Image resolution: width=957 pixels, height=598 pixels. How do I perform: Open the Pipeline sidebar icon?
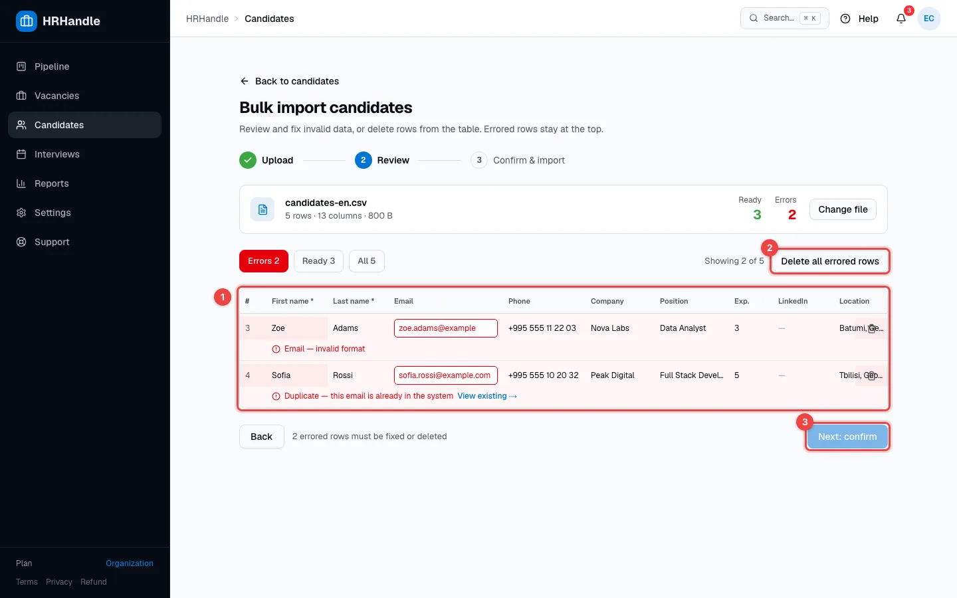click(21, 66)
